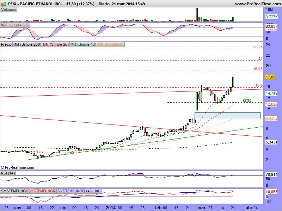This screenshot has width=282, height=211.
Task: Select the SYSTEMFUNGI3 (40 100) label
Action: coord(79,191)
